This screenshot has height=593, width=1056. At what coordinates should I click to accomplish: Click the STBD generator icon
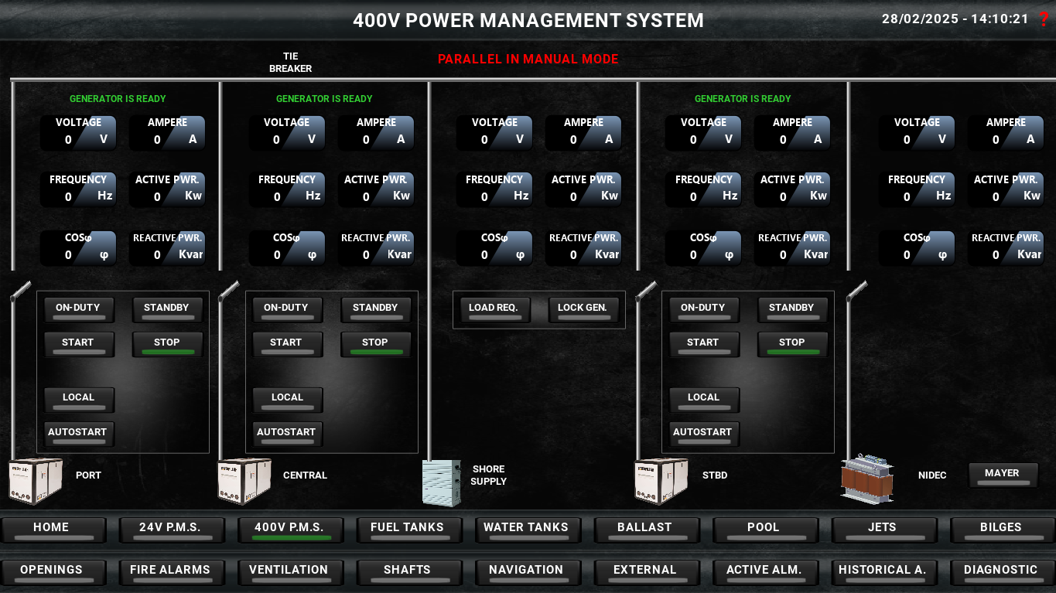(661, 480)
